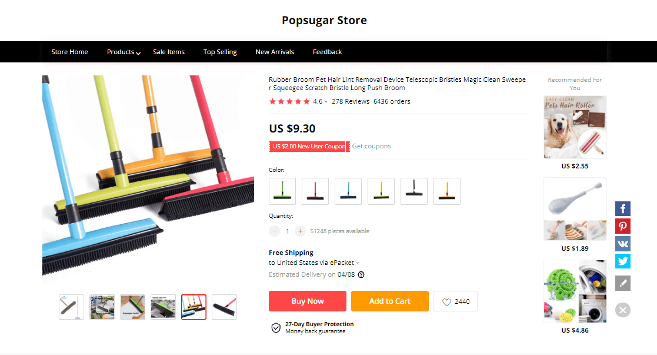Open delivery info question mark icon
Image resolution: width=657 pixels, height=355 pixels.
[x=361, y=274]
